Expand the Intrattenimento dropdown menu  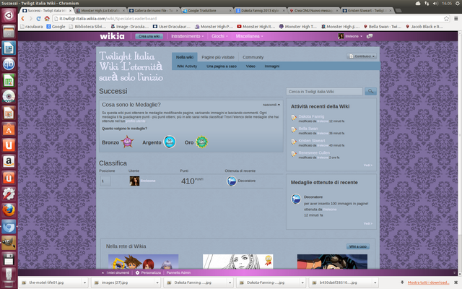tap(188, 36)
